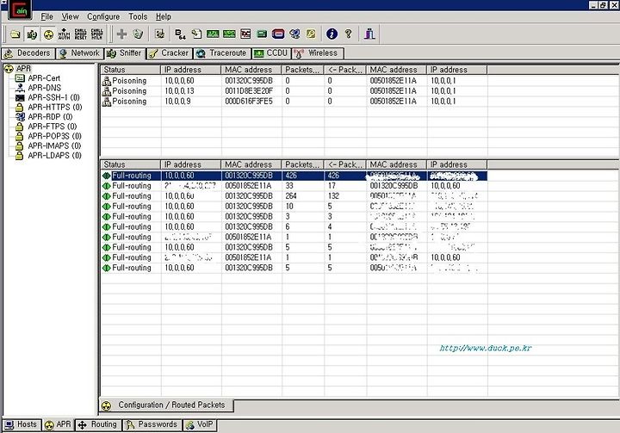Select the APR bottom tab
This screenshot has height=433, width=620.
pyautogui.click(x=58, y=424)
